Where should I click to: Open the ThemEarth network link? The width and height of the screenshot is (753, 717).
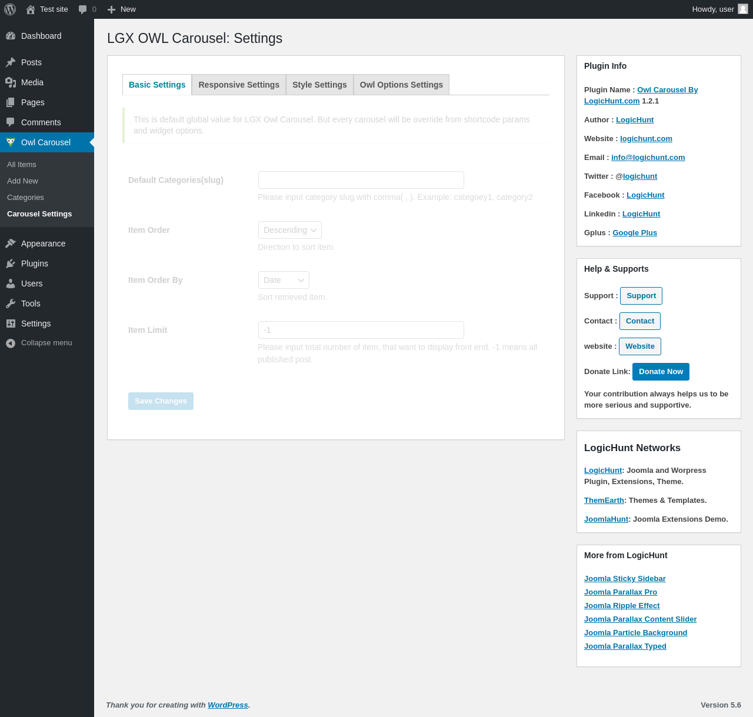pyautogui.click(x=604, y=501)
